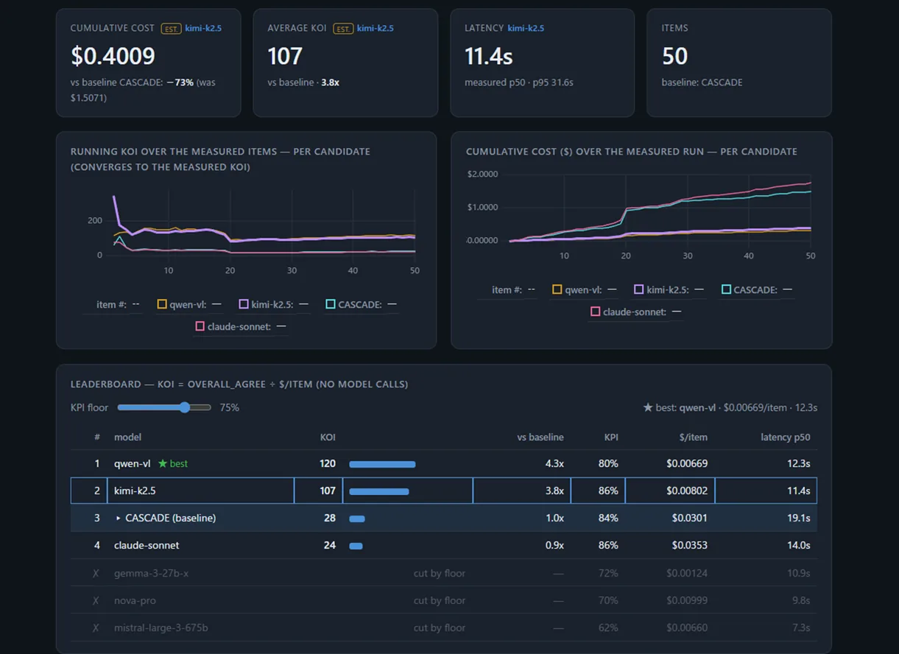Click the '14.0s' latency cell
Viewport: 899px width, 654px height.
pyautogui.click(x=799, y=545)
